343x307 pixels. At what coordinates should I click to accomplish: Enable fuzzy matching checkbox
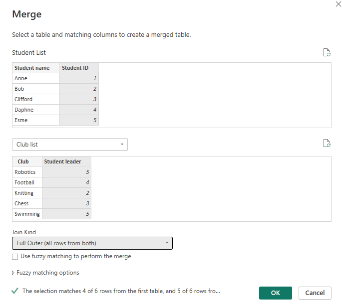coord(15,257)
